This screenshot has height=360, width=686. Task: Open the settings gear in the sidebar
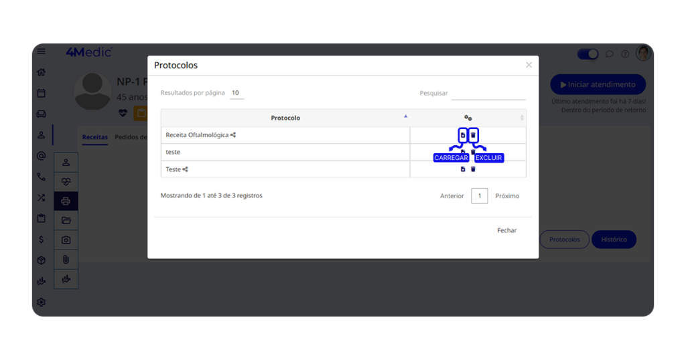click(42, 302)
